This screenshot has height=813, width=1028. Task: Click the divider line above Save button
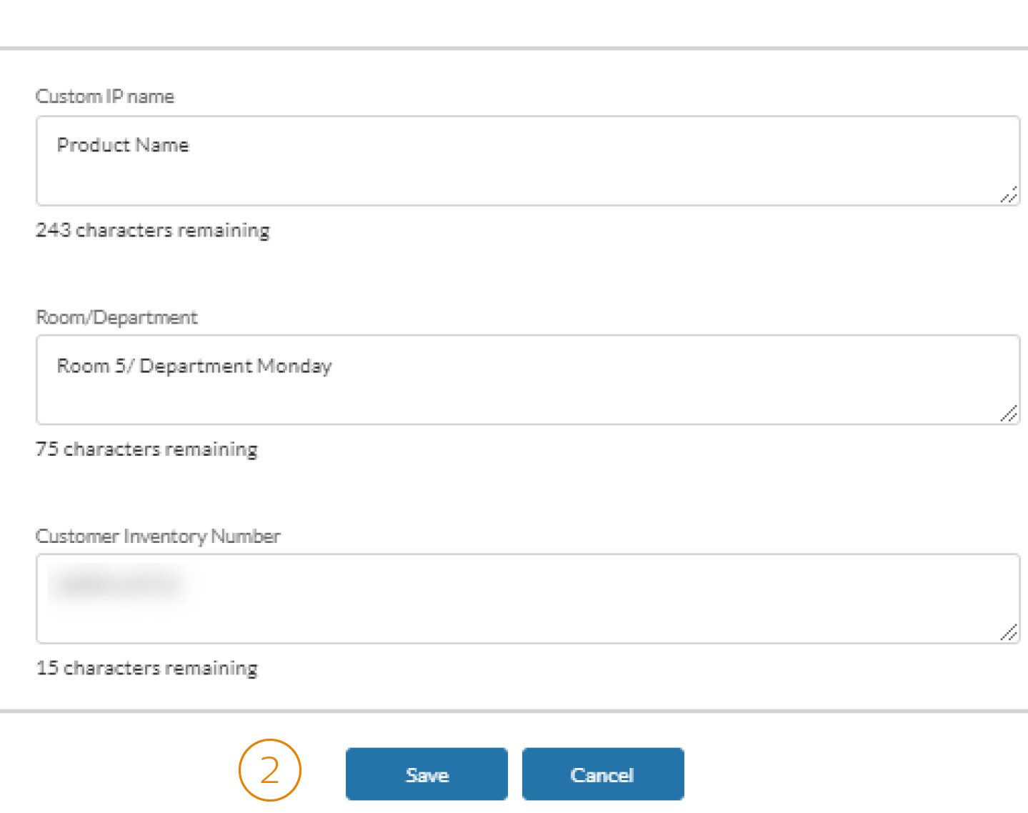[x=514, y=711]
